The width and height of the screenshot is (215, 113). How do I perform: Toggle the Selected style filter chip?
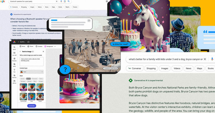(x=22, y=79)
